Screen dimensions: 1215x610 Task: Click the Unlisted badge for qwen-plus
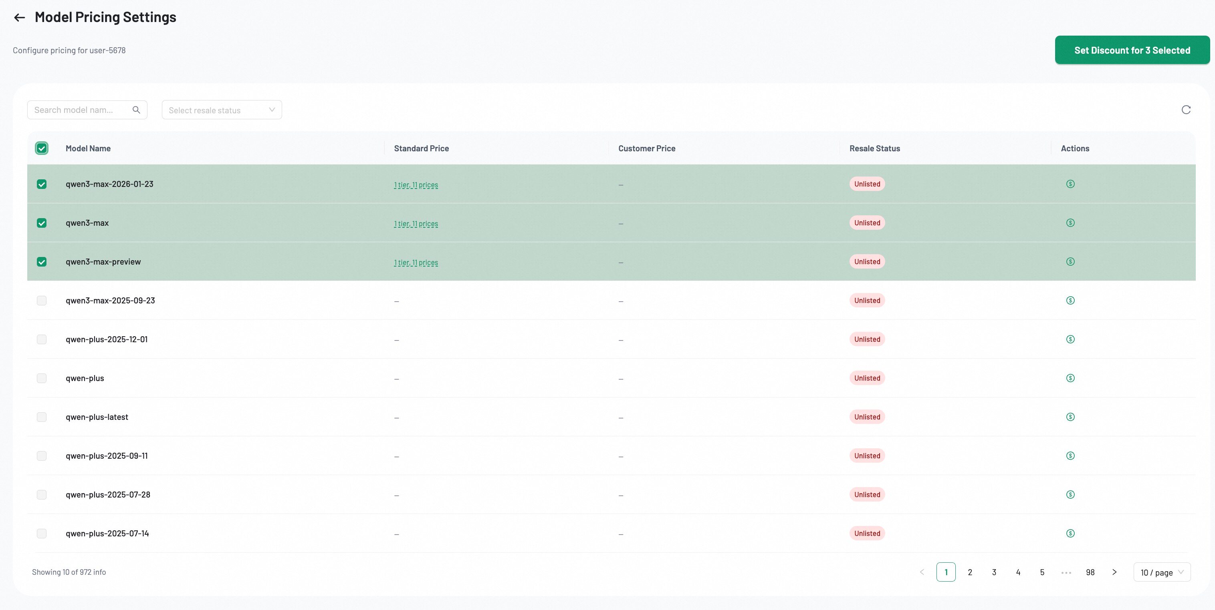(x=867, y=378)
